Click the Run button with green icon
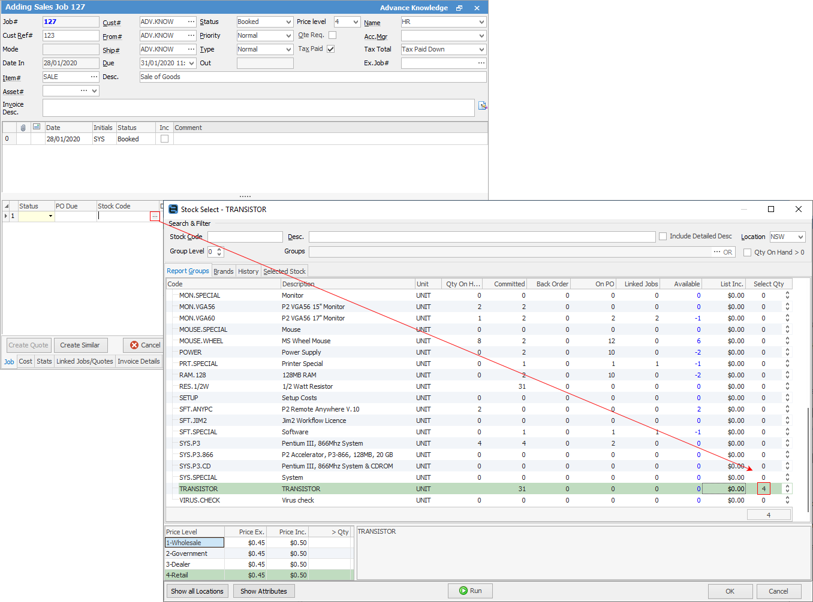Image resolution: width=813 pixels, height=602 pixels. pos(470,591)
